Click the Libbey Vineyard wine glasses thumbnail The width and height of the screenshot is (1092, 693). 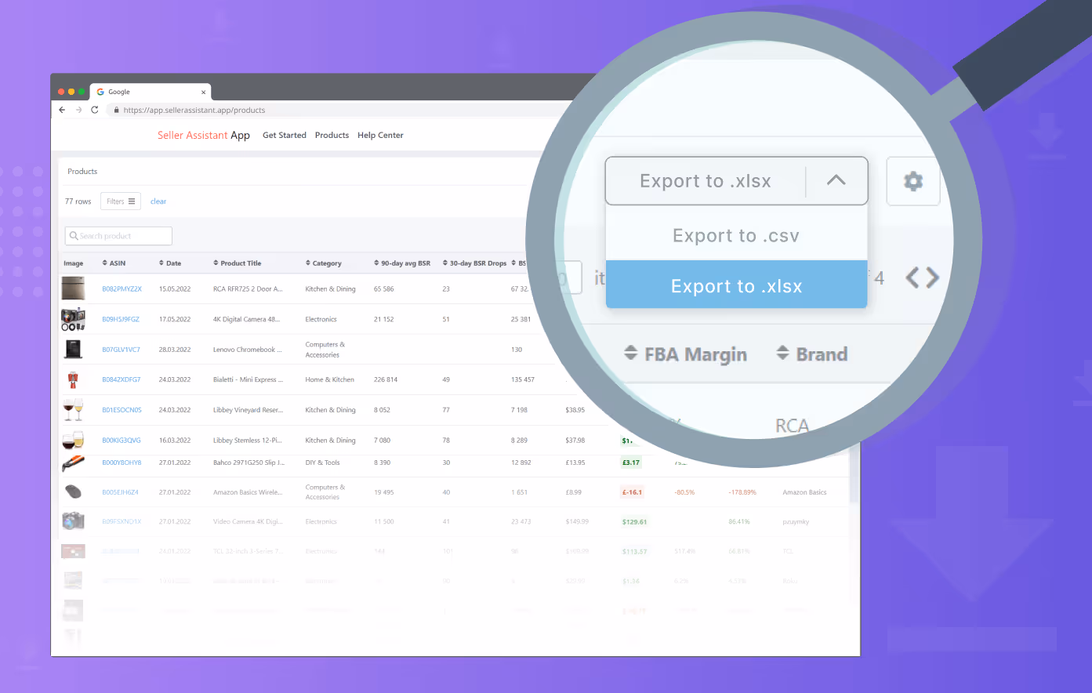[x=73, y=409]
